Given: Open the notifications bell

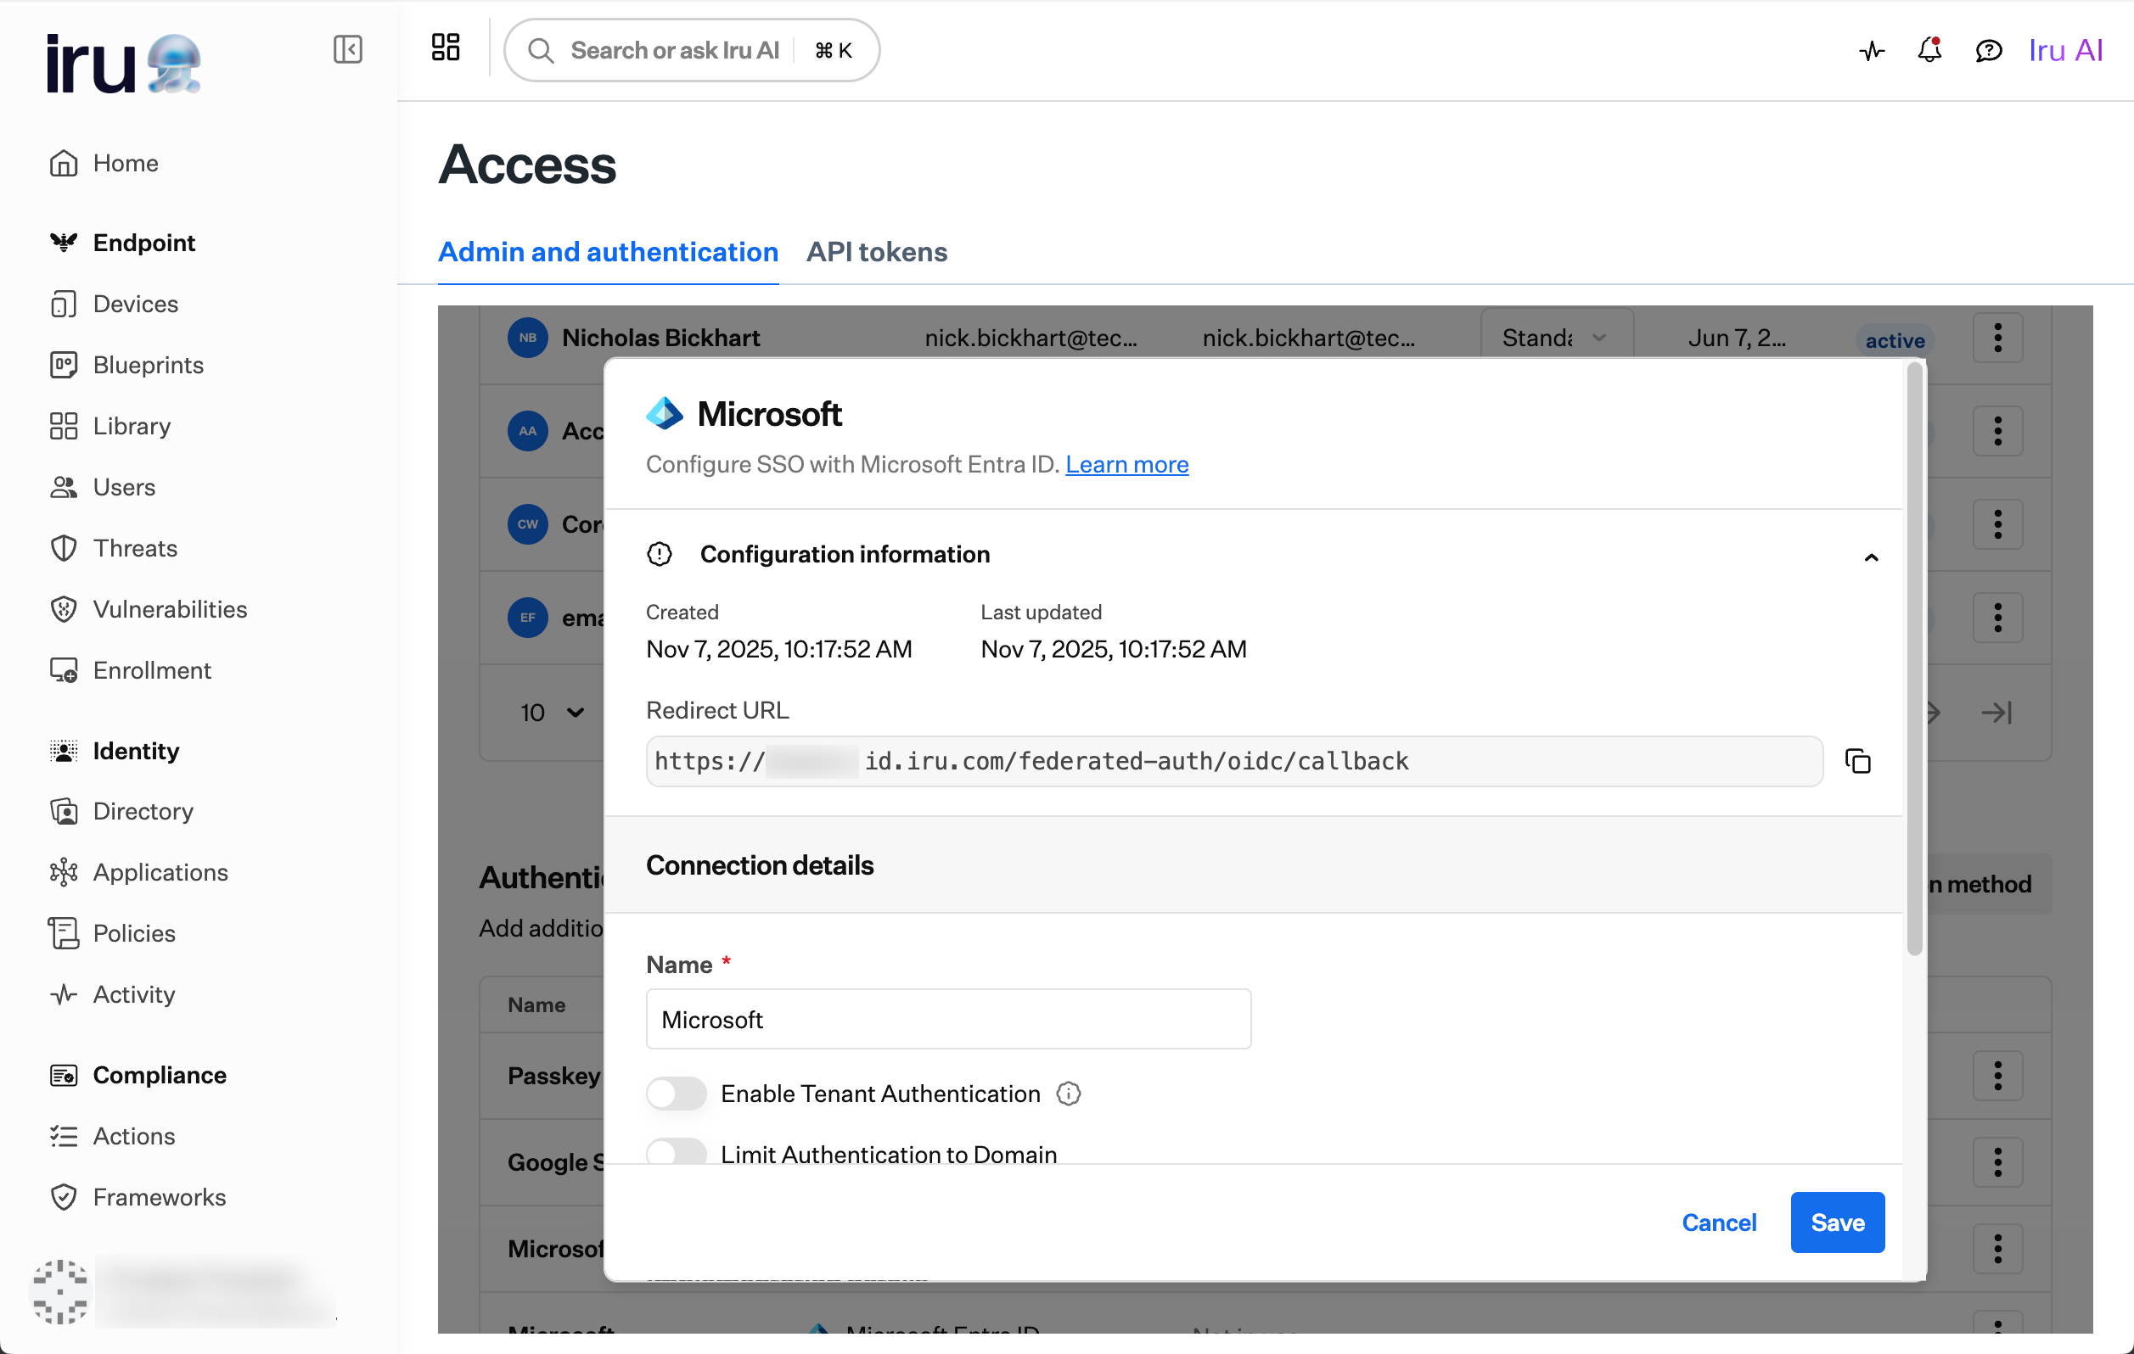Looking at the screenshot, I should click(x=1929, y=50).
